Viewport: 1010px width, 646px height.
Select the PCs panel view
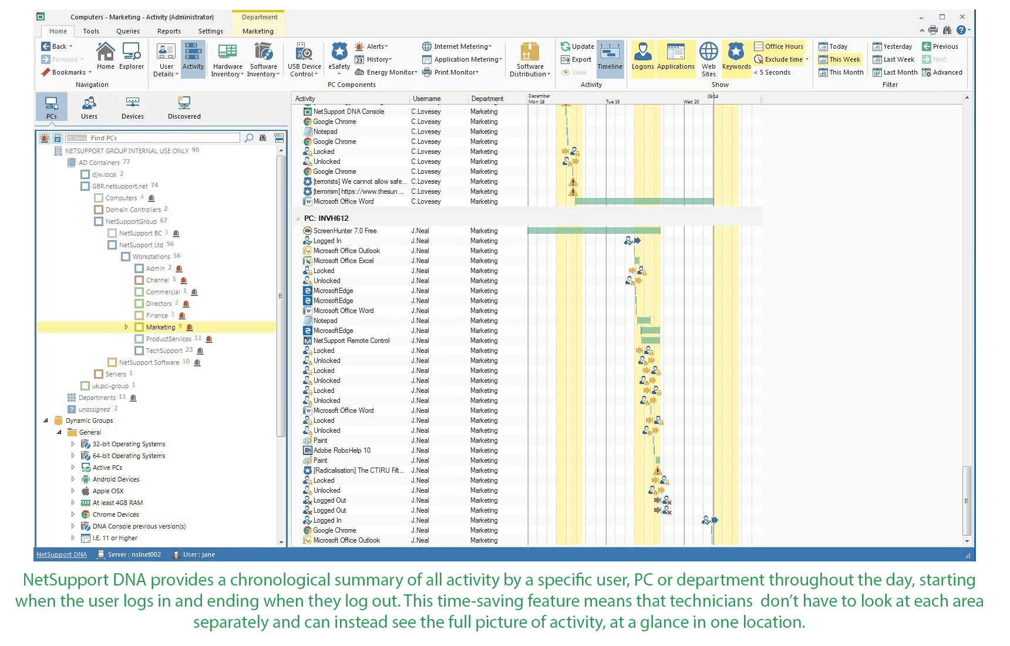[x=52, y=107]
